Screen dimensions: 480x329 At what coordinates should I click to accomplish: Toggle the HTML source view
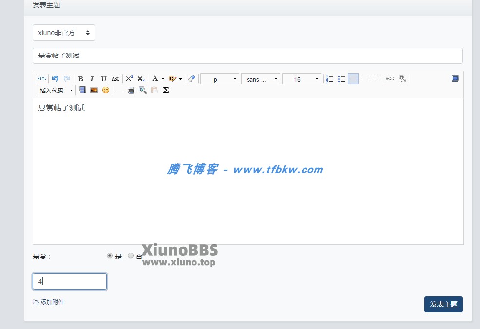[x=42, y=78]
